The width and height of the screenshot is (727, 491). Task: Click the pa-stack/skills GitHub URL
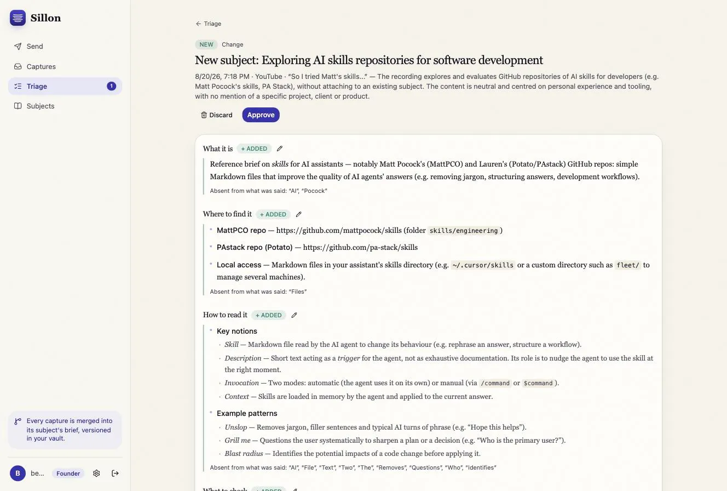click(x=360, y=248)
